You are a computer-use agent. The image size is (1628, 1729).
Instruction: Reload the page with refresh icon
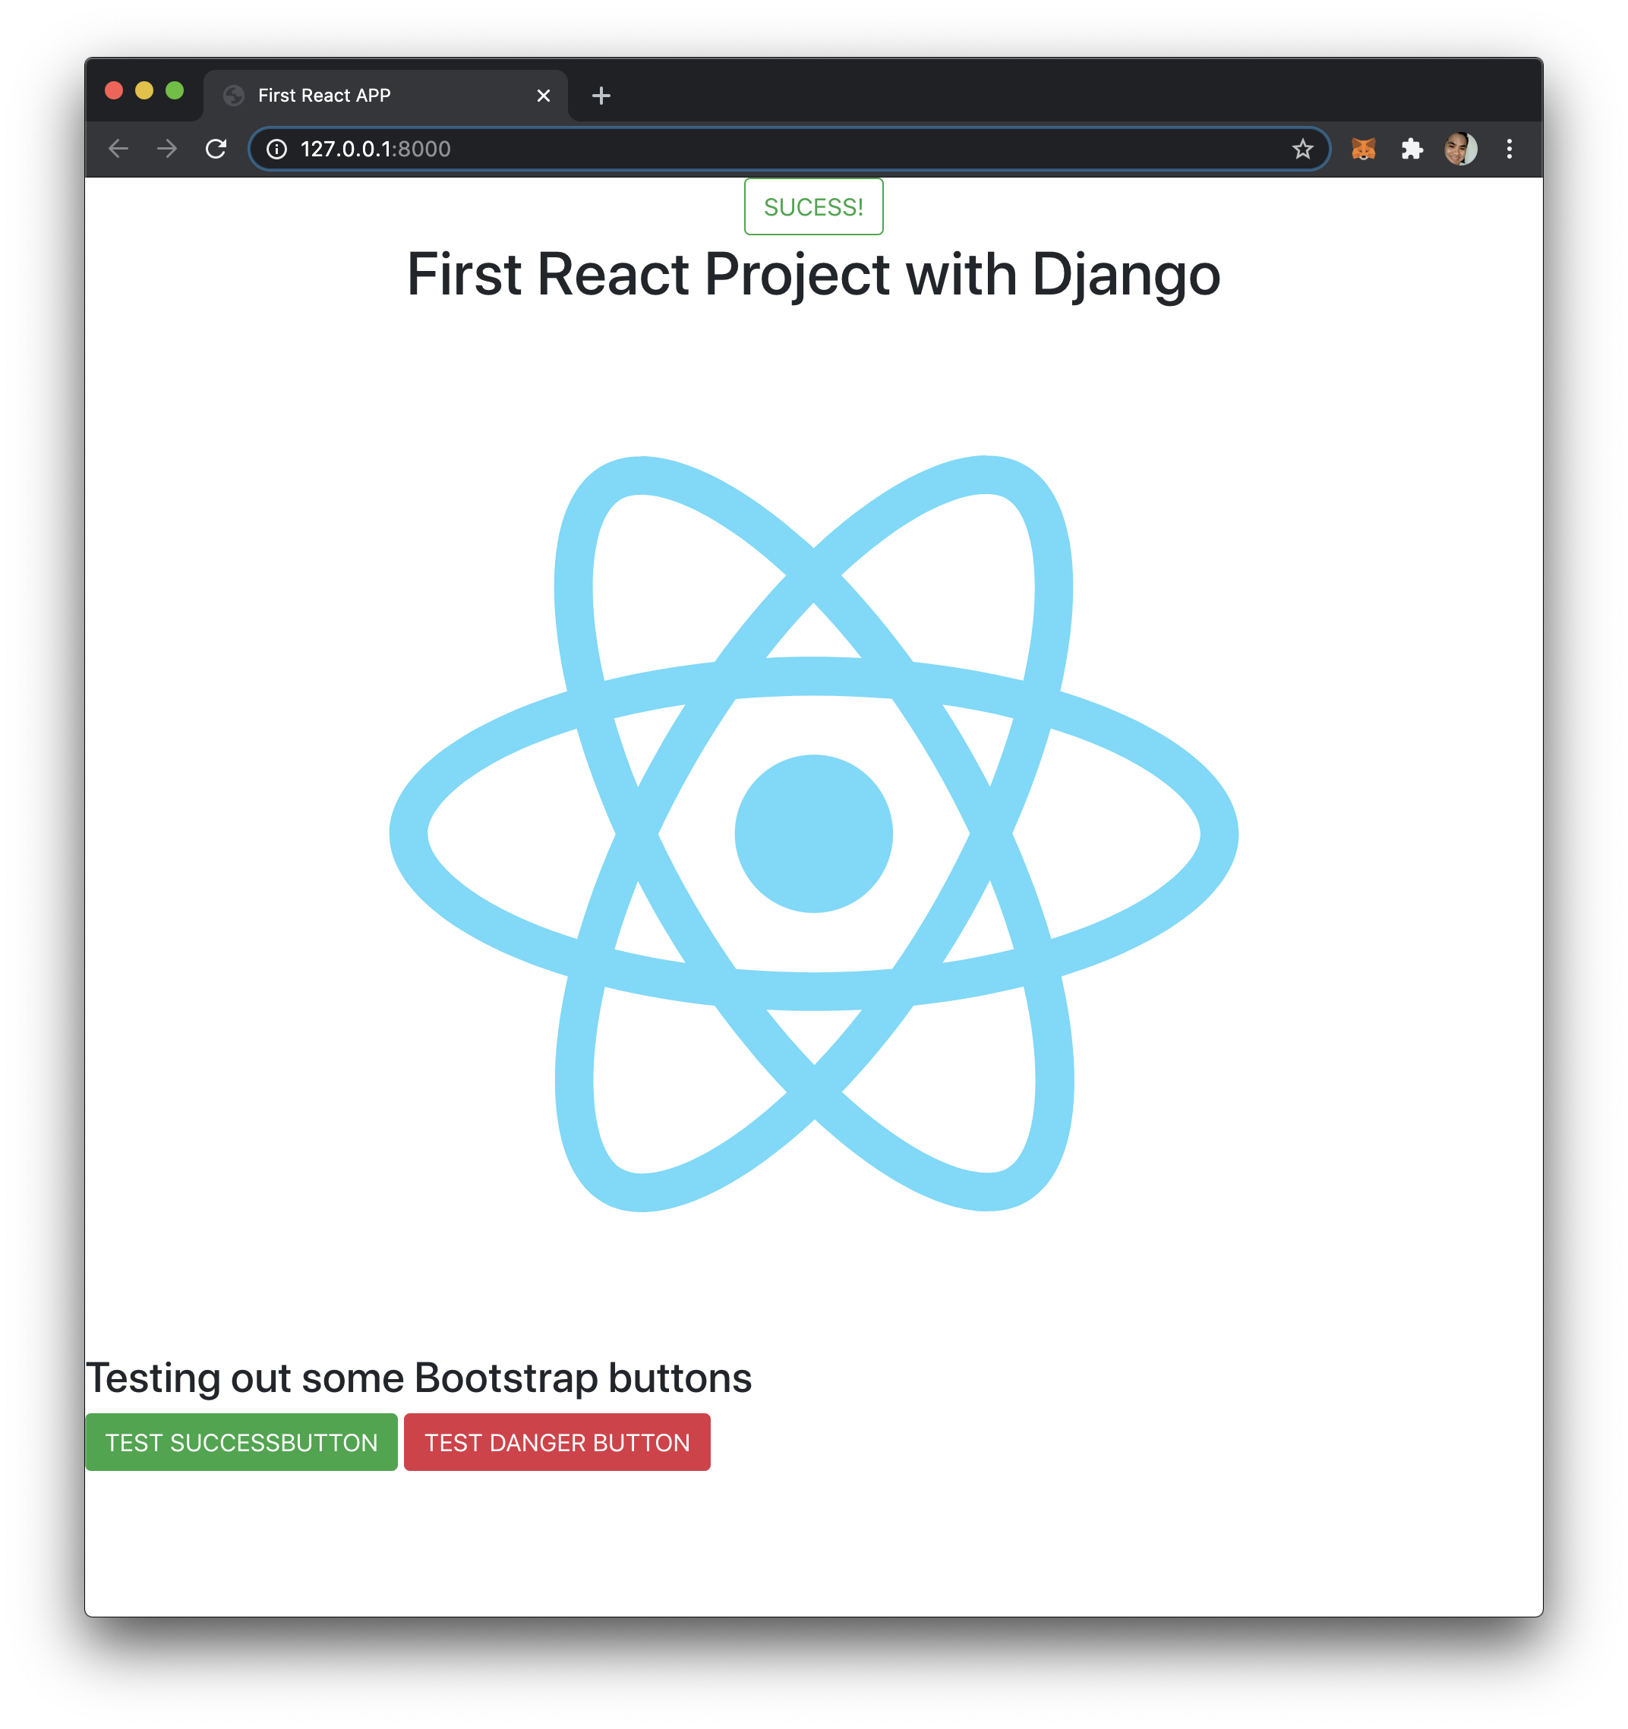[216, 149]
